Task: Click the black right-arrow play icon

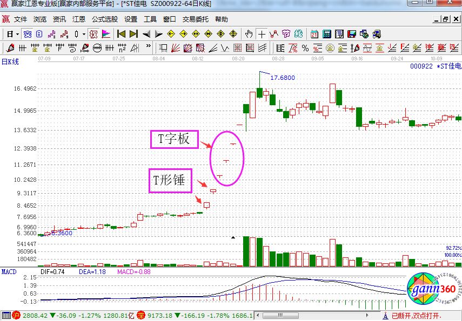Action: coord(158,34)
